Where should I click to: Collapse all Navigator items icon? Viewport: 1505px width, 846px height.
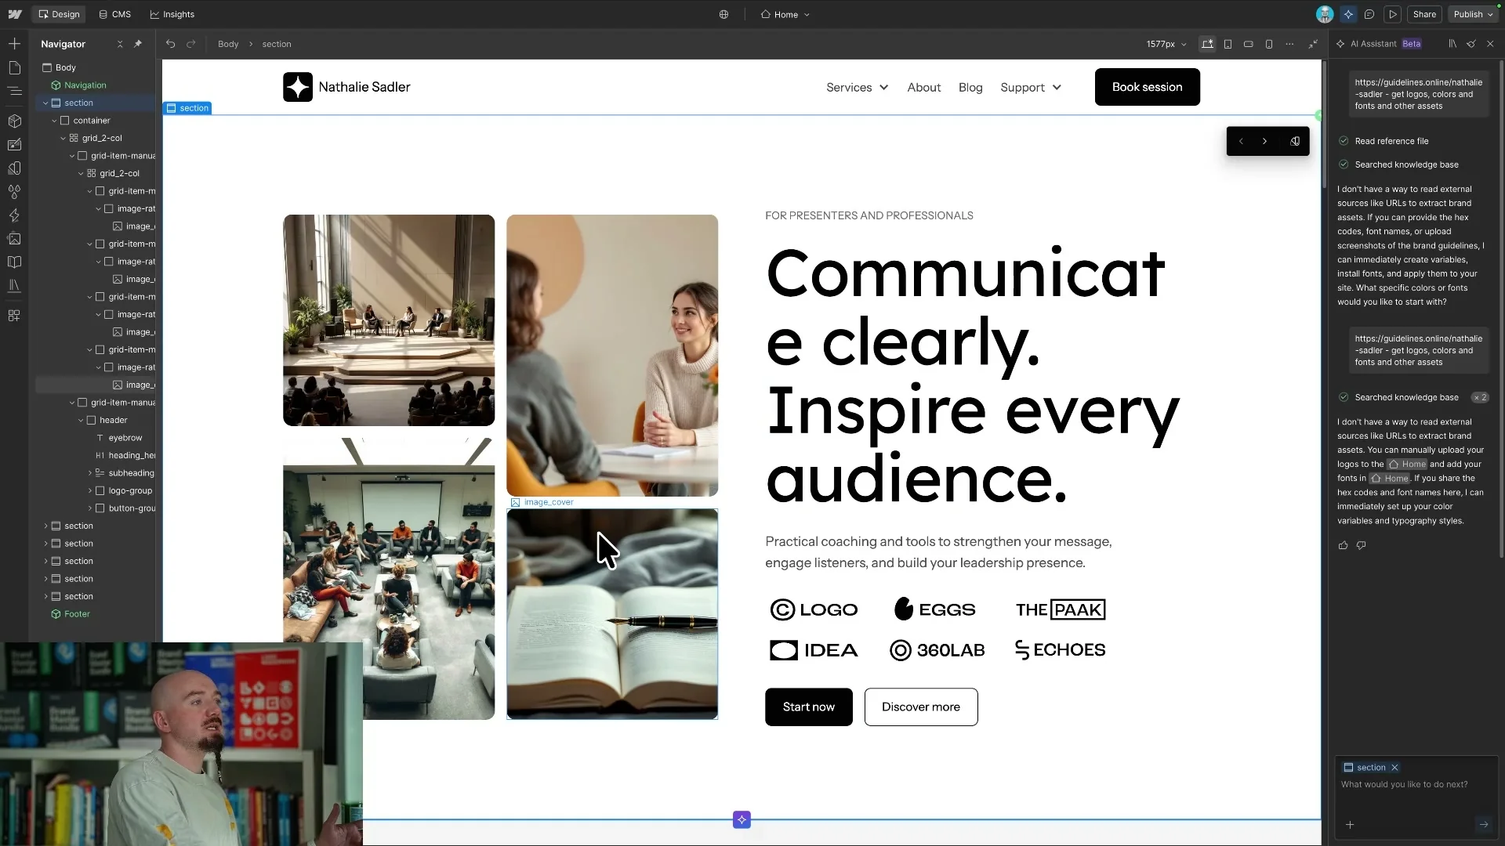(120, 44)
